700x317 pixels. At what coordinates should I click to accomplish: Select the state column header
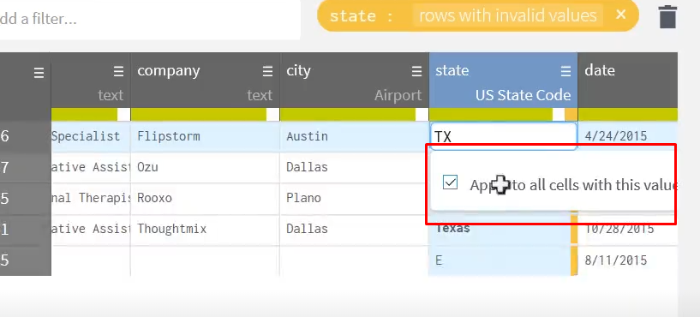(x=503, y=81)
